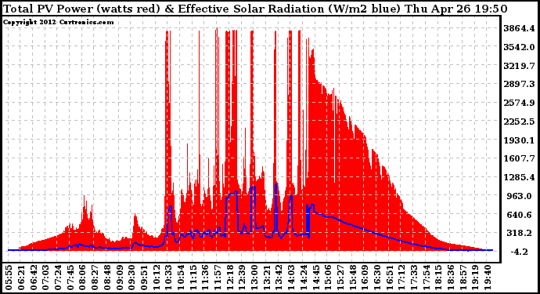Click the 11:57 time axis label

click(218, 278)
